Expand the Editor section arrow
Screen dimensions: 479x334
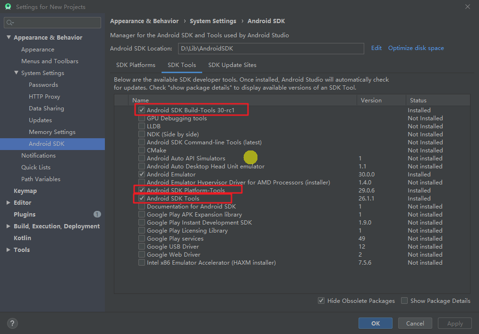8,202
